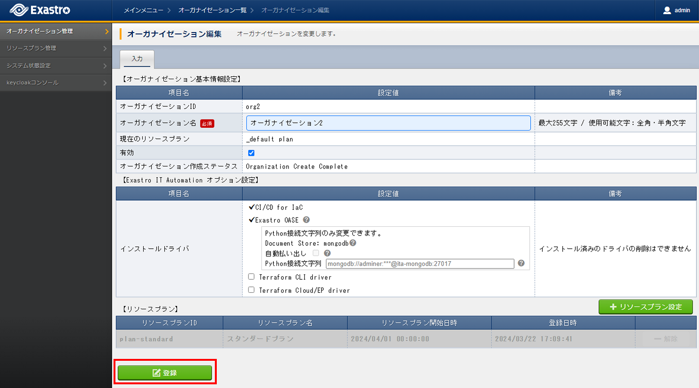
Task: Click the 解除 button for plan-standard
Action: pyautogui.click(x=666, y=339)
